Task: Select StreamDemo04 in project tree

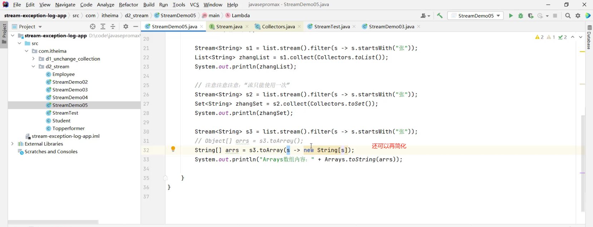Action: (70, 97)
